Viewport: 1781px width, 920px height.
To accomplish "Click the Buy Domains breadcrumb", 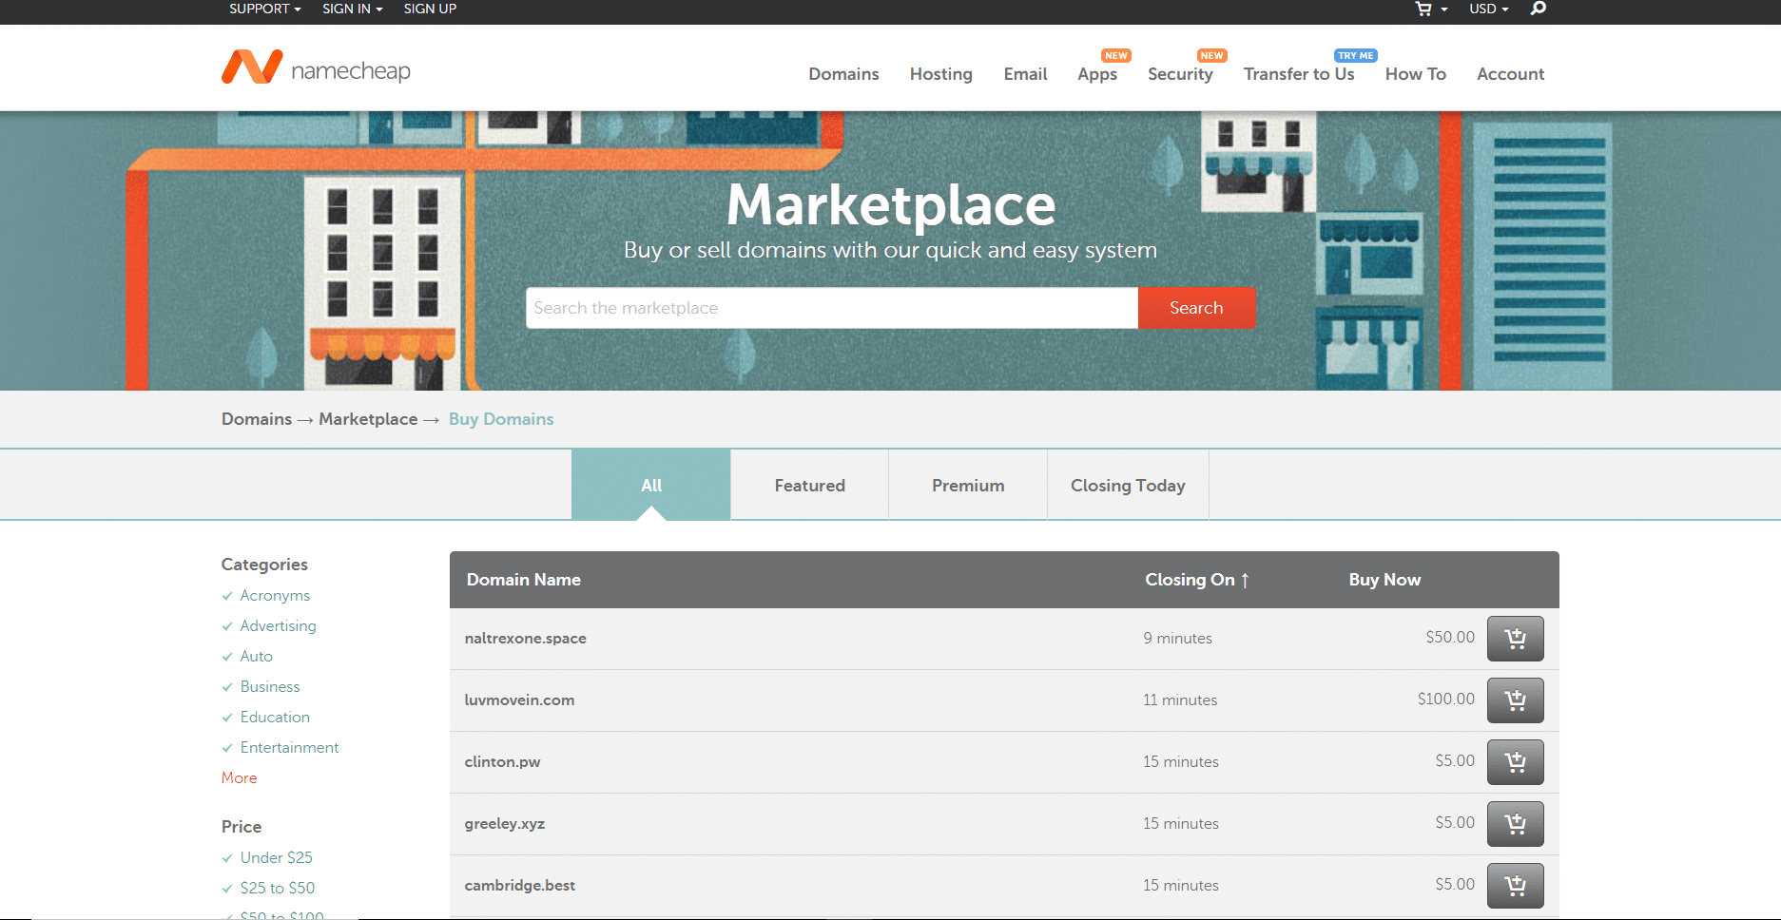I will point(501,419).
